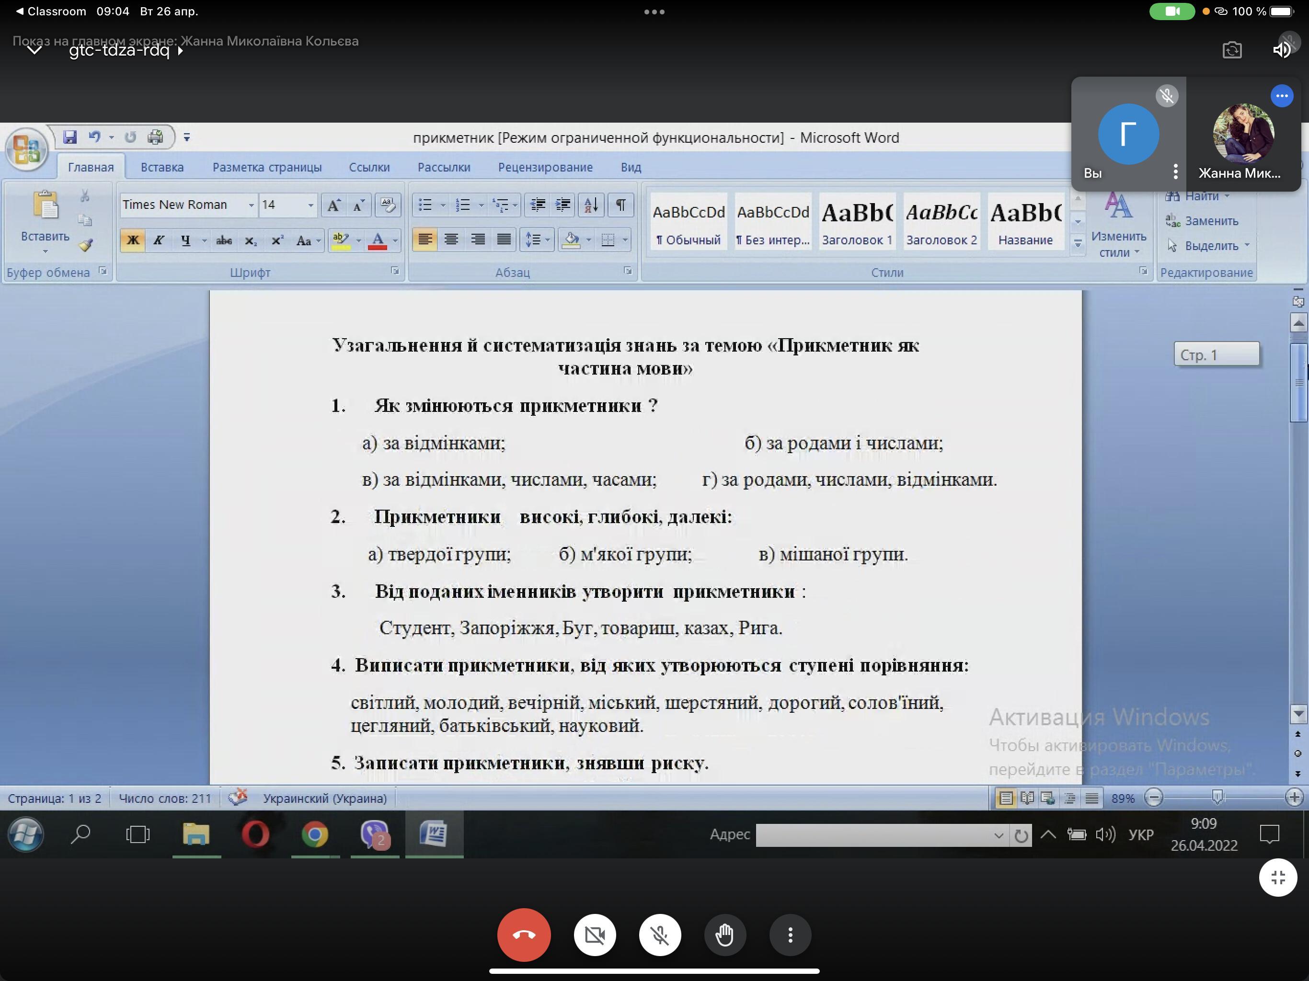The image size is (1309, 981).
Task: Unmute microphone in call controls
Action: (660, 935)
